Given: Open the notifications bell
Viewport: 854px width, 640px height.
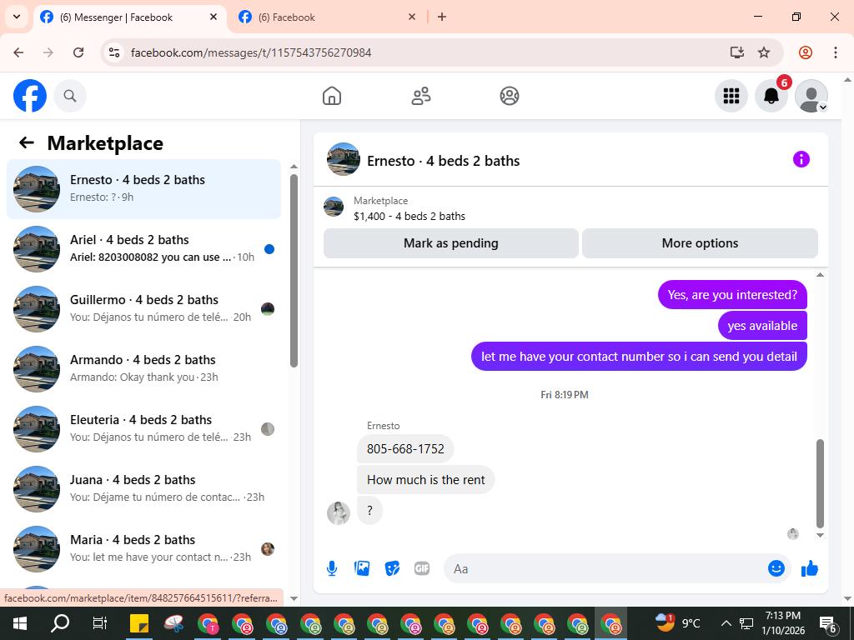Looking at the screenshot, I should pyautogui.click(x=771, y=96).
